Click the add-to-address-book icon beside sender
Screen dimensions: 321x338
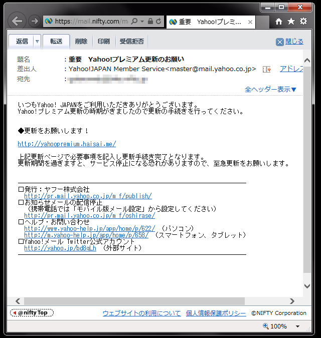coord(267,70)
